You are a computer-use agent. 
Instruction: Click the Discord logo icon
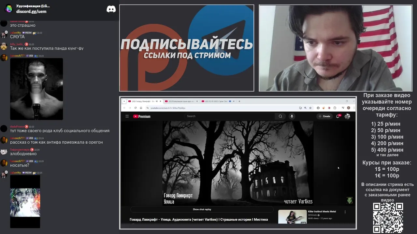(111, 9)
